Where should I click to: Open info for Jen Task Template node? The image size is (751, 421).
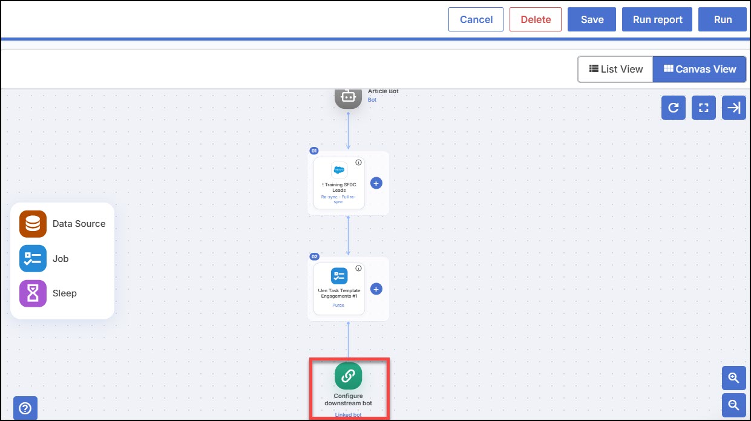coord(358,268)
